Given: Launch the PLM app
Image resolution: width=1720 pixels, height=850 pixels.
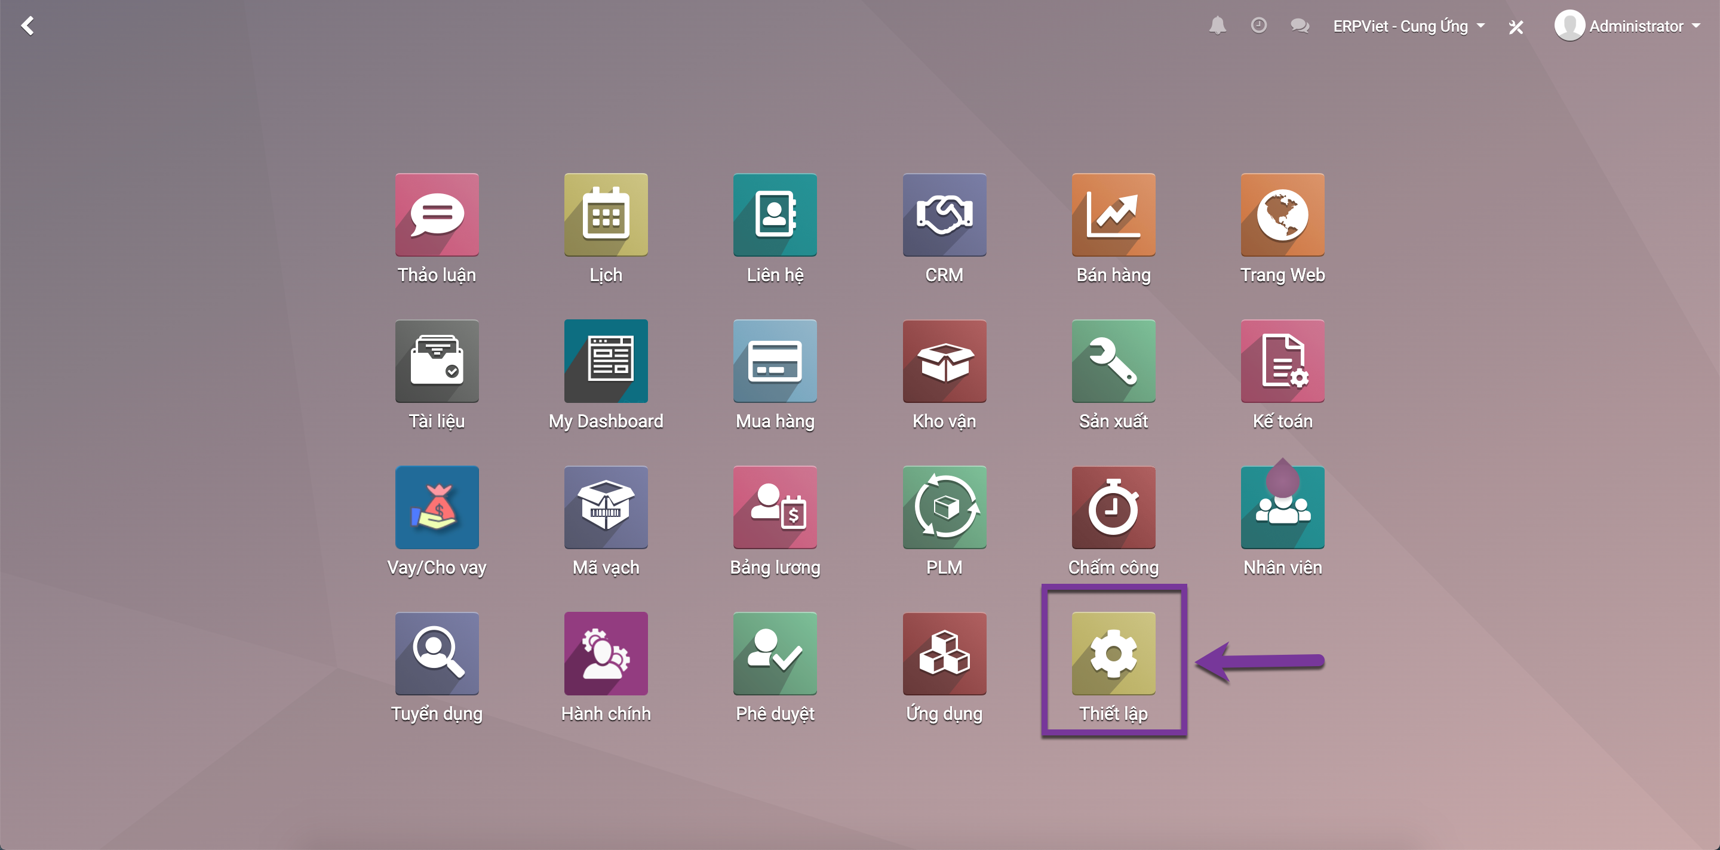Looking at the screenshot, I should (x=944, y=507).
